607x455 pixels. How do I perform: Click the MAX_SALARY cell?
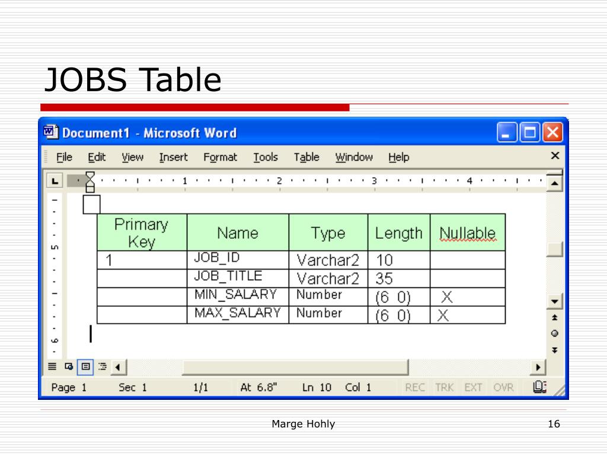tap(238, 315)
